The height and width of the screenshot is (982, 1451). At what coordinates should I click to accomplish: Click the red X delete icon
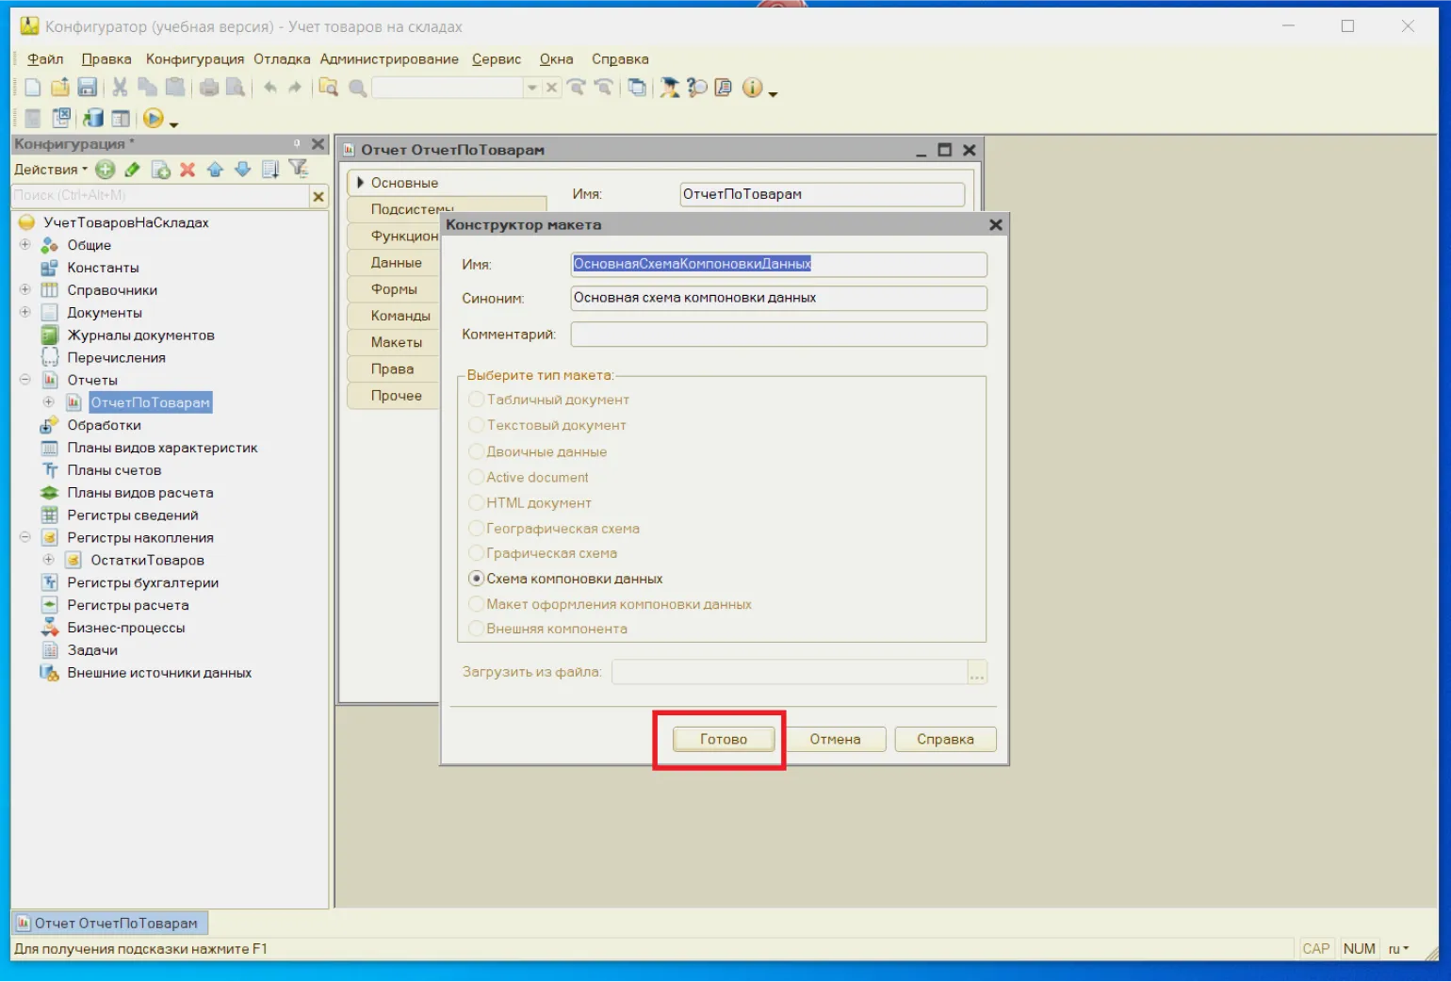point(187,170)
